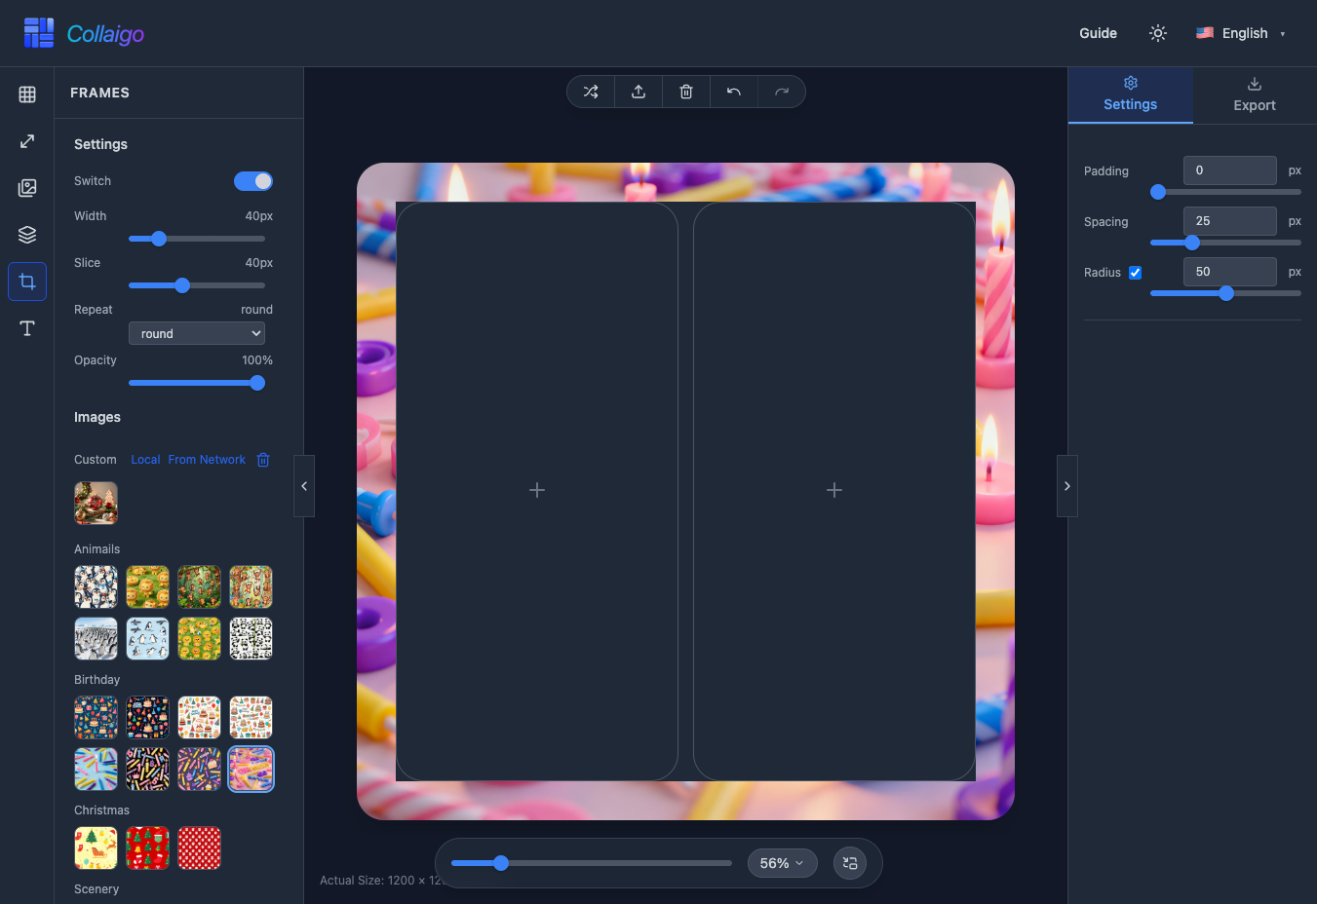Click the Spacing value input field

pyautogui.click(x=1230, y=221)
